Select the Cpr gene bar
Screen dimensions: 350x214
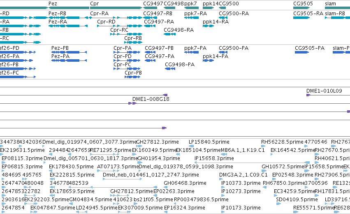[116, 8]
